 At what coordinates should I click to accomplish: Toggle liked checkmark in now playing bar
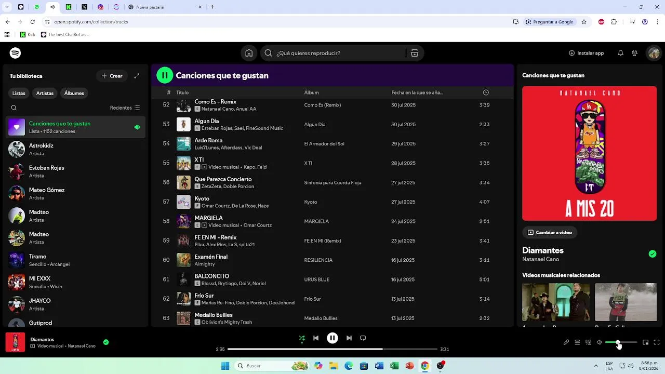click(x=106, y=342)
